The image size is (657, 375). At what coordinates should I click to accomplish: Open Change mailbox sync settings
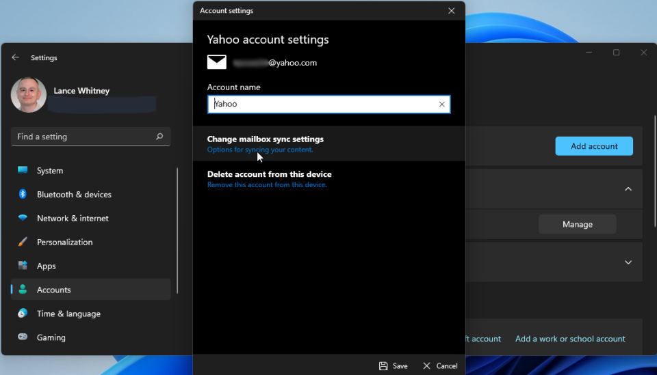(x=266, y=143)
